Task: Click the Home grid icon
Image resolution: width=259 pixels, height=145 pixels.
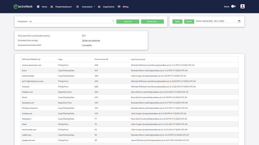Action: pos(38,7)
